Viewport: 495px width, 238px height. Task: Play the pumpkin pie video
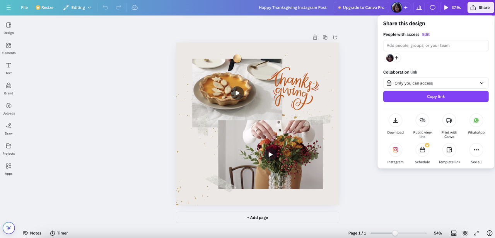click(237, 93)
